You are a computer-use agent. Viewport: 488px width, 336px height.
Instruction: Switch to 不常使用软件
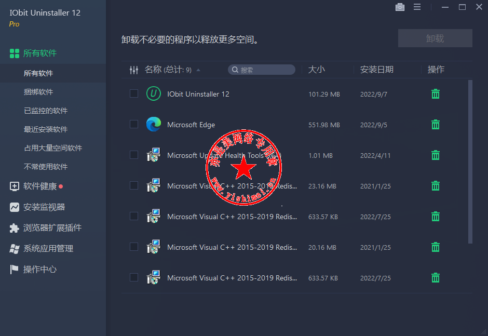click(x=46, y=167)
